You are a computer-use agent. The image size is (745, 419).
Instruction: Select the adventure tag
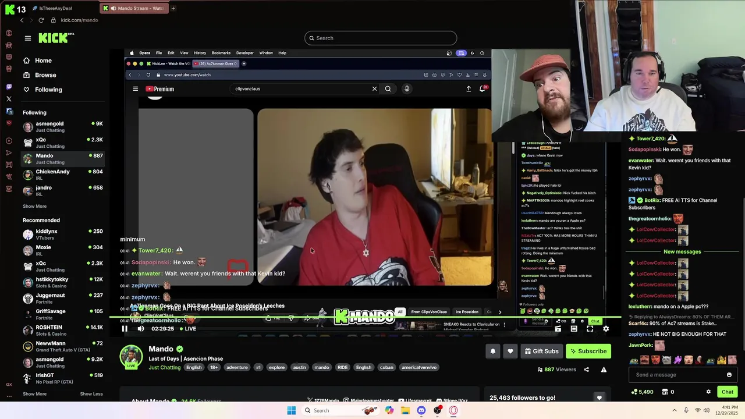237,367
